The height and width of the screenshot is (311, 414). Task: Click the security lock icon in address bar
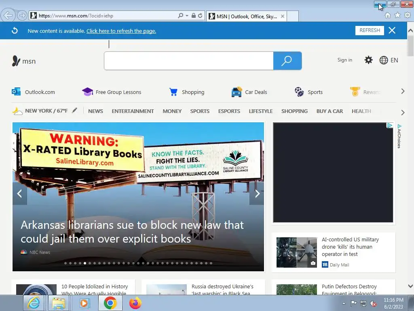pos(194,16)
